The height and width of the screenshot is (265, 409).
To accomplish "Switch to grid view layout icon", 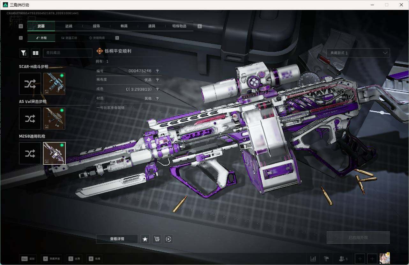I will [x=35, y=53].
